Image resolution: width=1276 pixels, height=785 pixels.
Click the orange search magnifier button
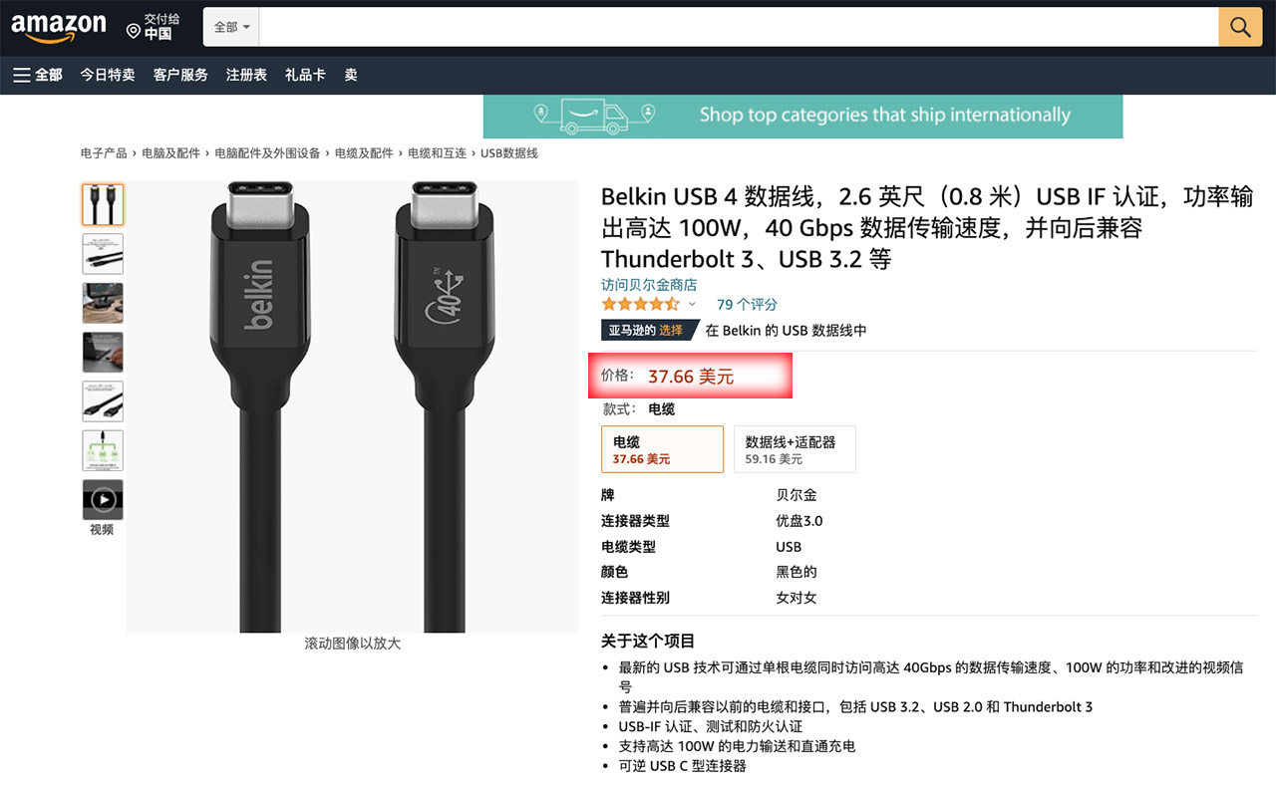[1240, 27]
